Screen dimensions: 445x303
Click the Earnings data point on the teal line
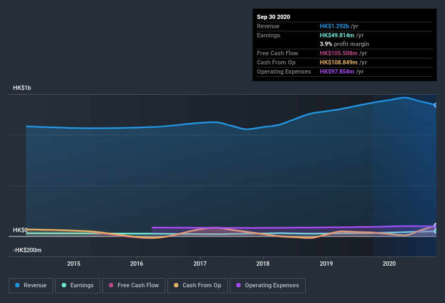436,231
